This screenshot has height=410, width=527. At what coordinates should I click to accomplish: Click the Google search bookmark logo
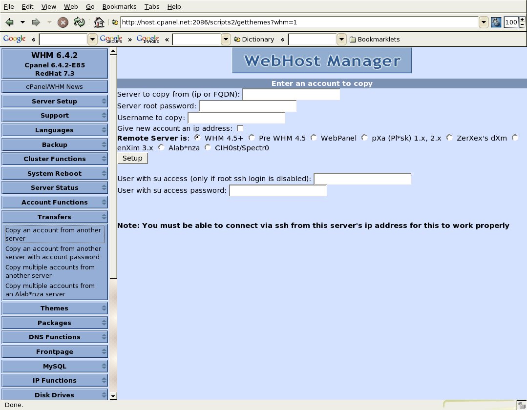point(14,39)
